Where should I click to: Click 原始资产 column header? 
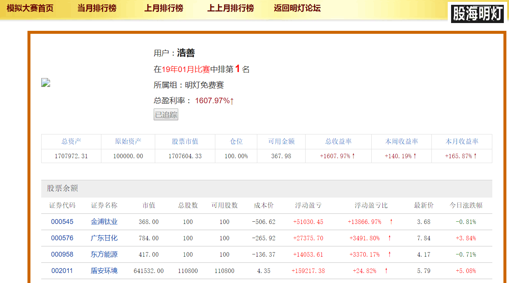128,141
